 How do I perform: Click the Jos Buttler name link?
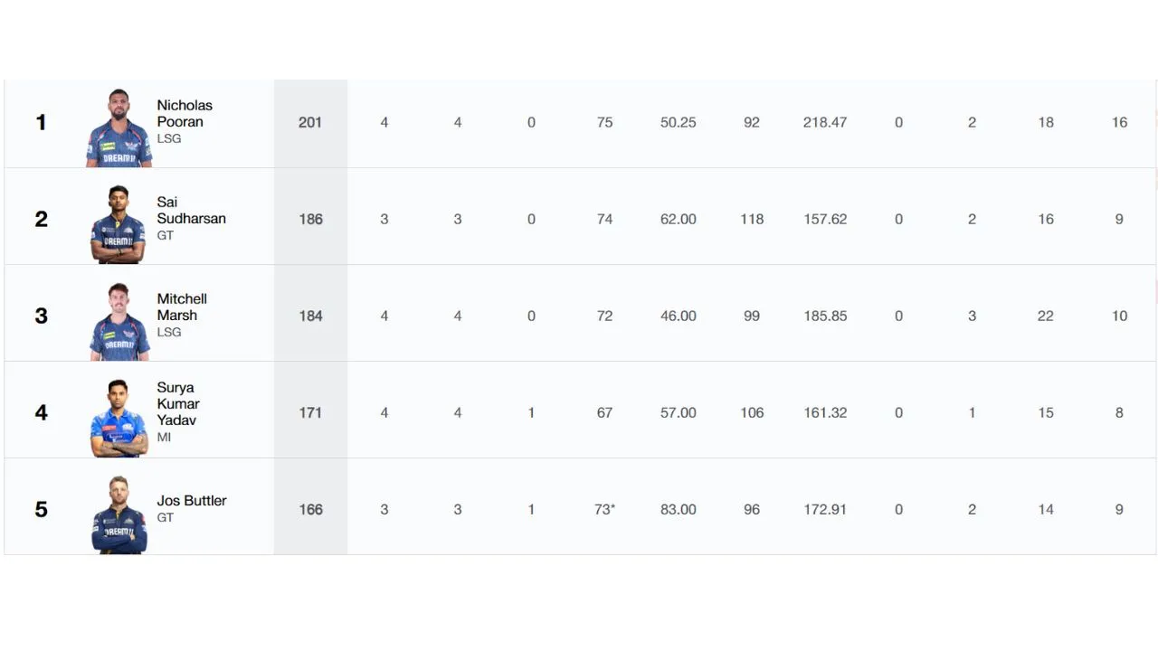(192, 501)
